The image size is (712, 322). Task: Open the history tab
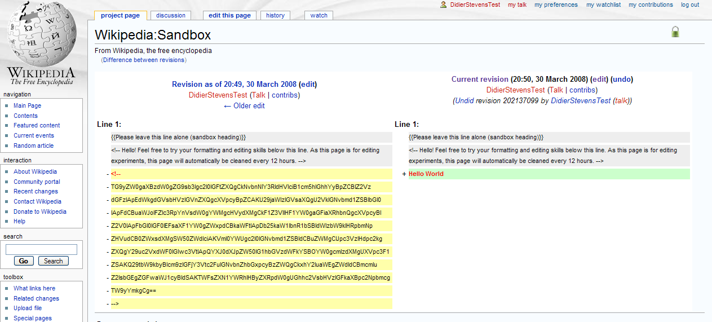coord(275,15)
